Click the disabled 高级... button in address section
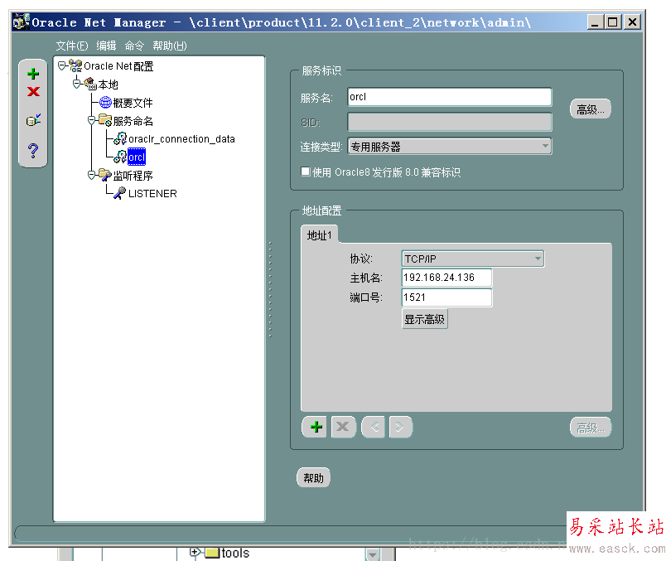The image size is (666, 561). coord(591,427)
